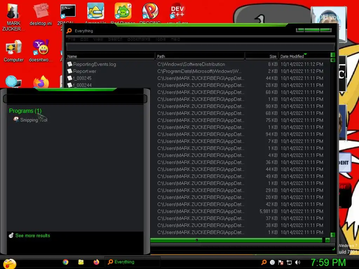Screen dimensions: 359x269
Task: Open the Computer desktop icon
Action: tap(14, 51)
